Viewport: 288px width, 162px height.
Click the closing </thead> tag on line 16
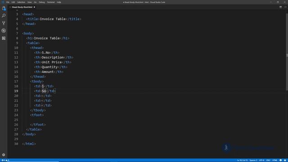point(38,76)
